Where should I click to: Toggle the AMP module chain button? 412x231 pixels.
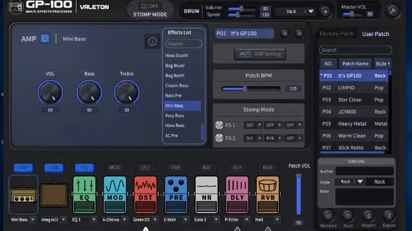[23, 167]
